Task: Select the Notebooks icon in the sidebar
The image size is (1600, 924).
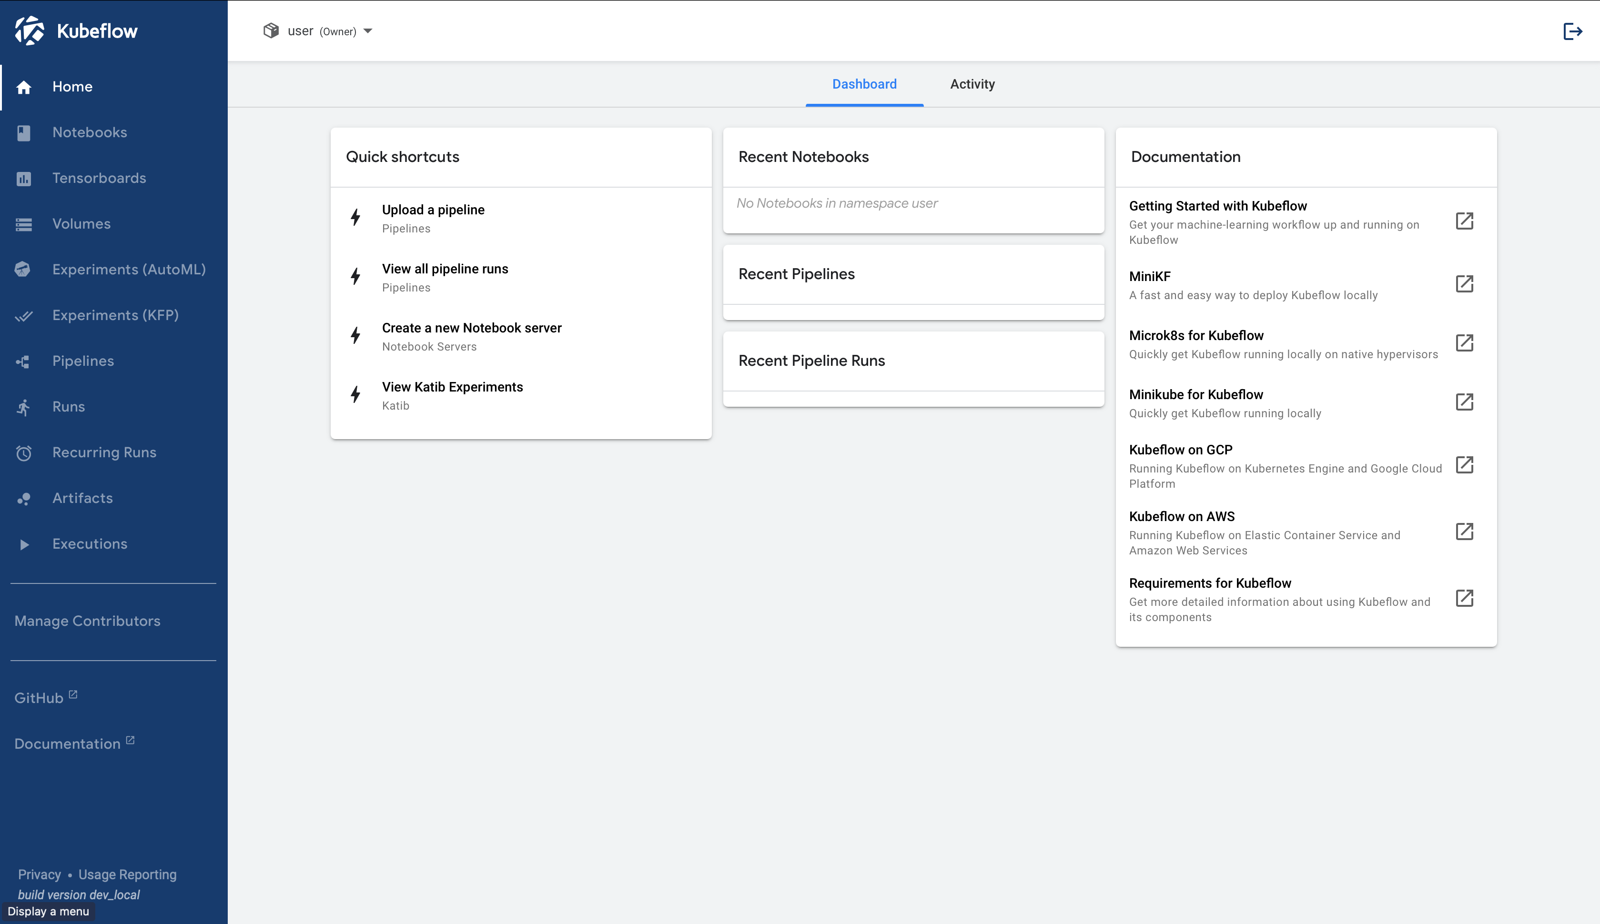Action: point(23,132)
